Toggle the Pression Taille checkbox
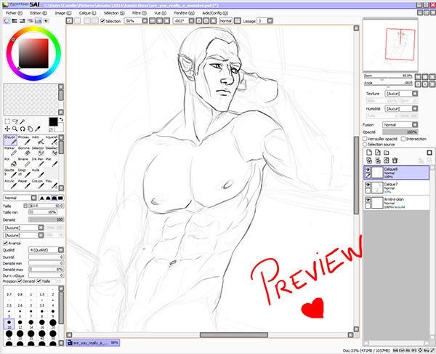This screenshot has width=436, height=354. [39, 281]
